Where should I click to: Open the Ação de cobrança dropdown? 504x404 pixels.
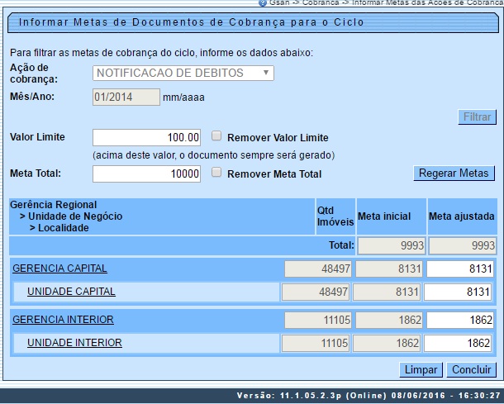tap(183, 74)
